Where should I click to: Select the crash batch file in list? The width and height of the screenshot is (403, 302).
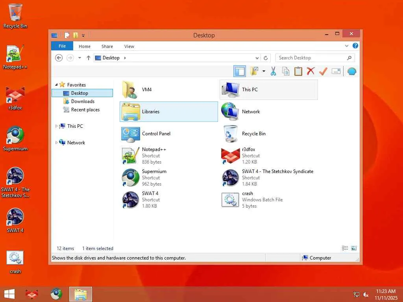268,200
